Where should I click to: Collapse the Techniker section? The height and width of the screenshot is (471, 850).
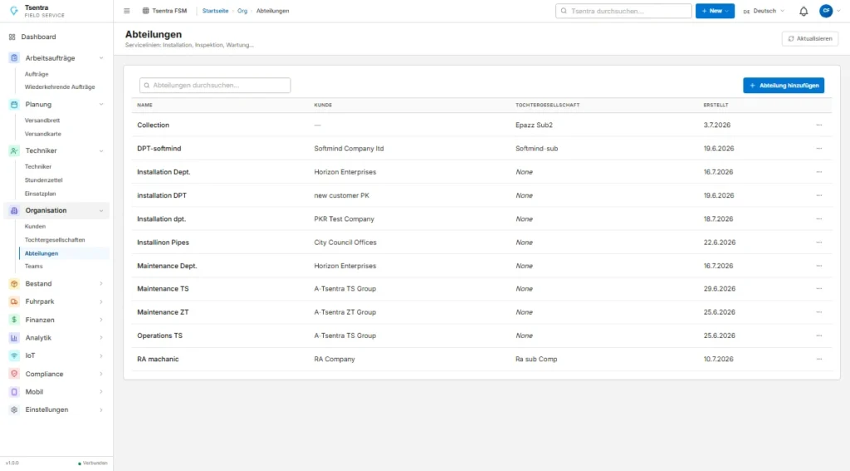100,151
